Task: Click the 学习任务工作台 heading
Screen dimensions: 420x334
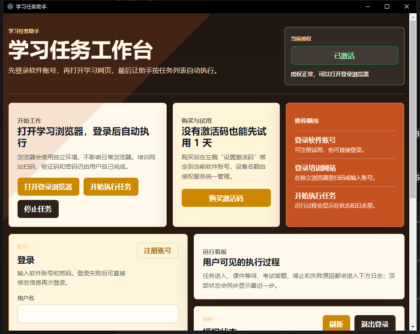Action: tap(81, 50)
